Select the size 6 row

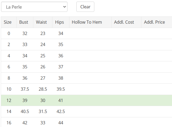pos(87,67)
